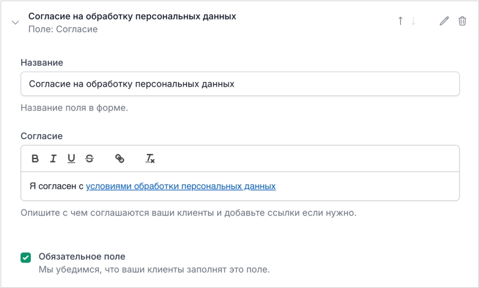Click hint Опишите с чем соглашаются ваши клиенты
The width and height of the screenshot is (479, 288).
coord(189,213)
